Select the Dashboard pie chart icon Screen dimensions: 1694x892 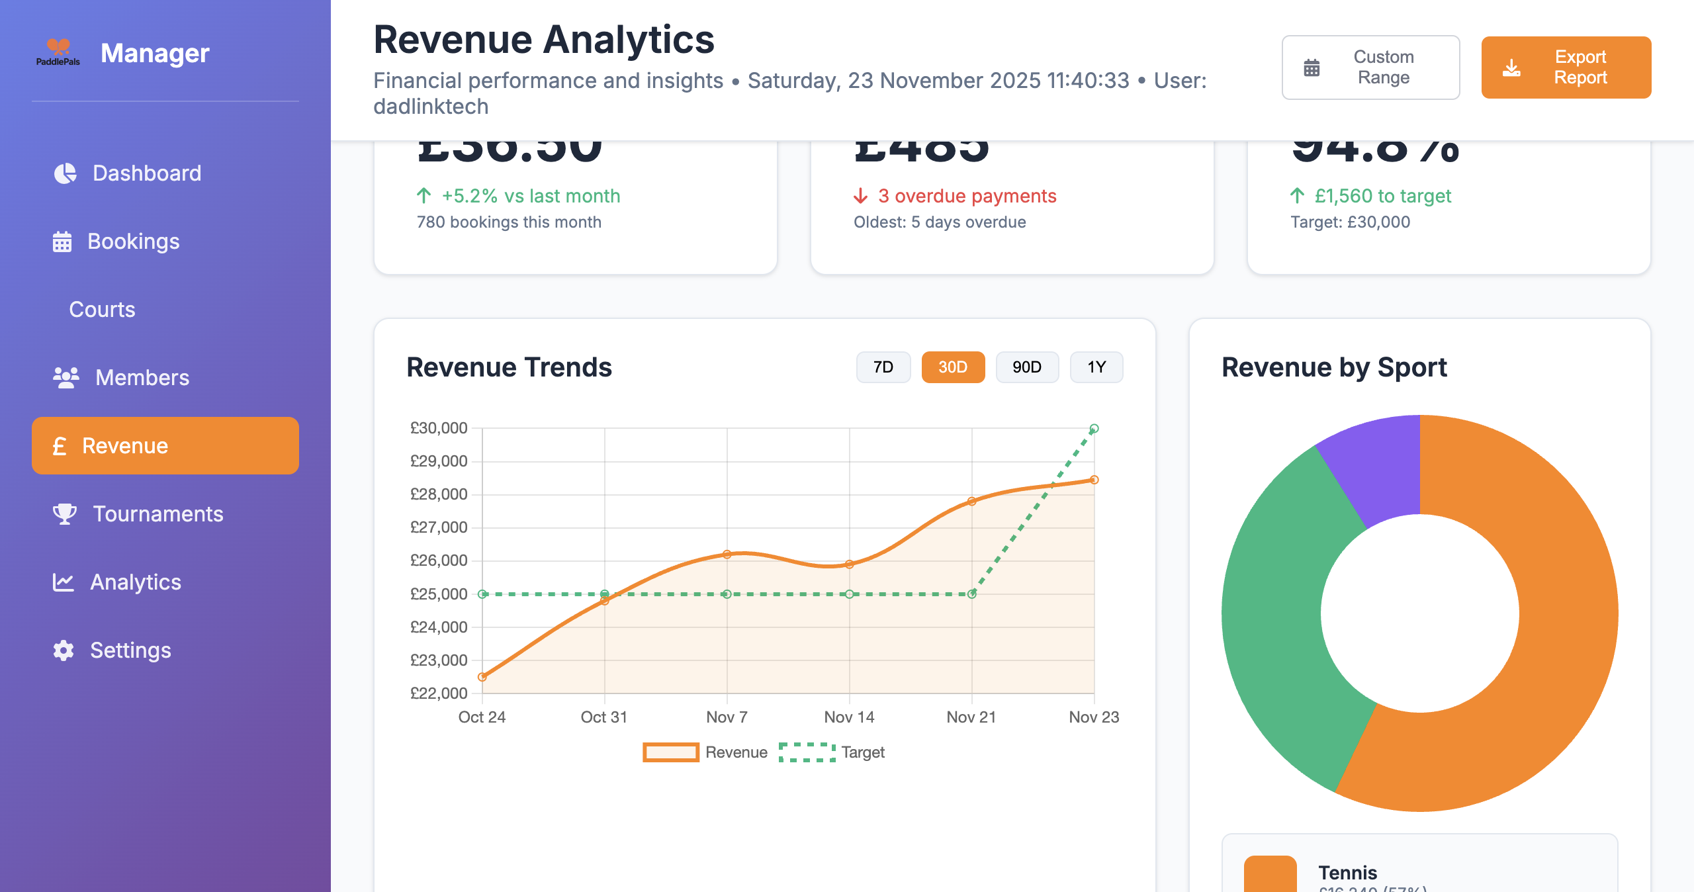64,173
